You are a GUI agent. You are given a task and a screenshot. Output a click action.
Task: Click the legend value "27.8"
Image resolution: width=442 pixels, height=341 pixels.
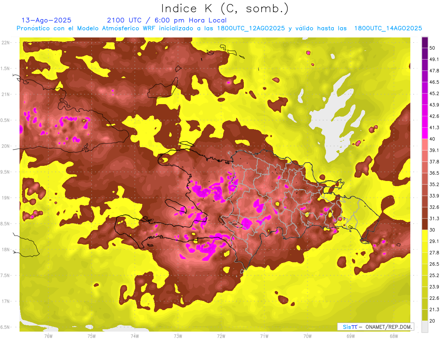[434, 253]
